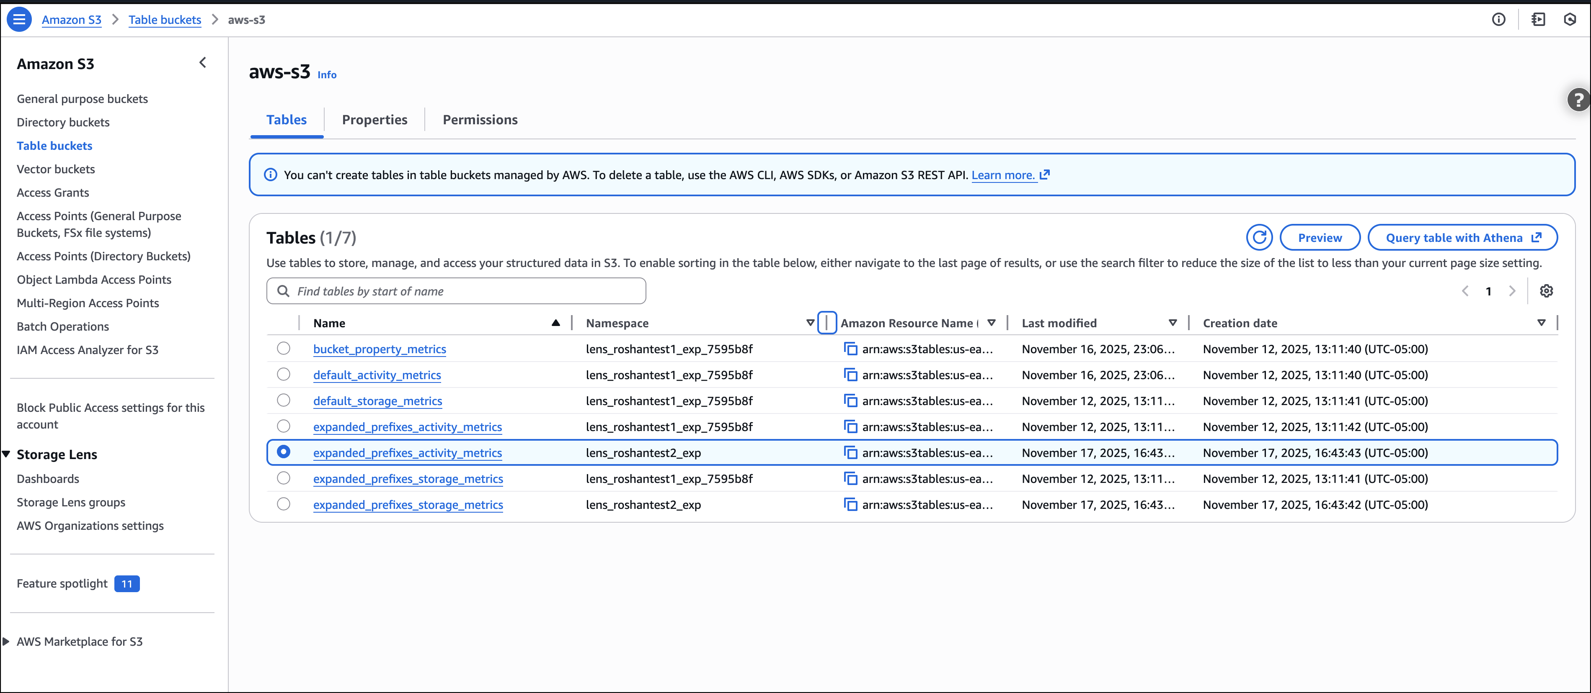Open the Learn more link
The image size is (1591, 693).
[x=1003, y=175]
